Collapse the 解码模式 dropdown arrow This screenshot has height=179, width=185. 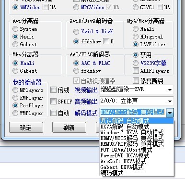pyautogui.click(x=170, y=113)
